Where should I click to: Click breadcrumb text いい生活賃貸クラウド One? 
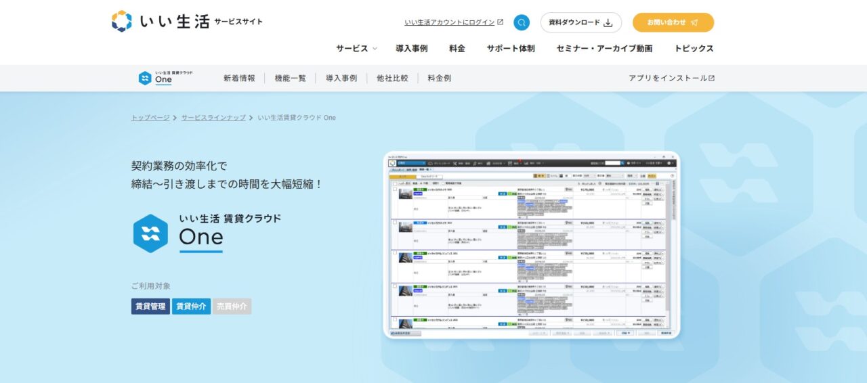[x=297, y=118]
